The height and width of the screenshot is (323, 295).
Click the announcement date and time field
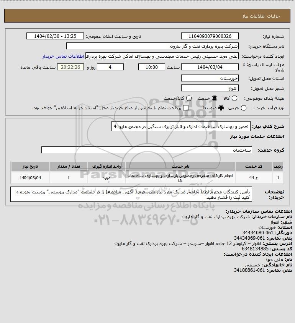pyautogui.click(x=55, y=36)
